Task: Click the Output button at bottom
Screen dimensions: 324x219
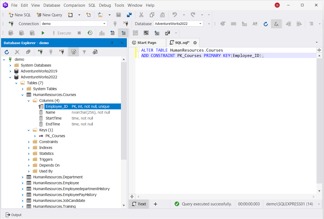Action: click(x=14, y=215)
